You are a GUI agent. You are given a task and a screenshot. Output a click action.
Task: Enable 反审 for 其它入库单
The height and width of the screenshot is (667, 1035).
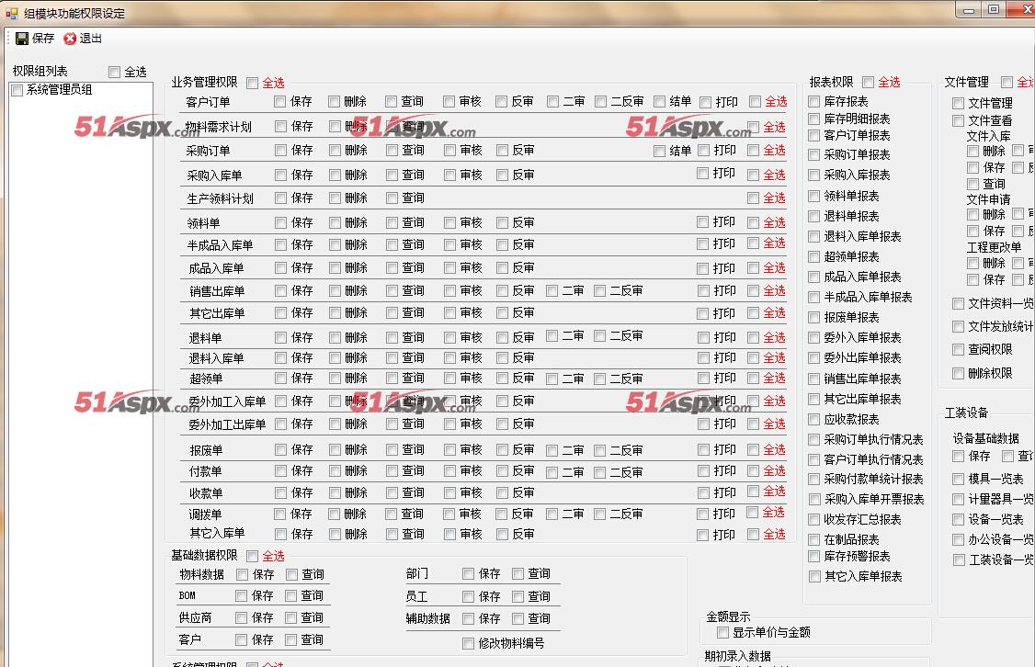tap(502, 535)
